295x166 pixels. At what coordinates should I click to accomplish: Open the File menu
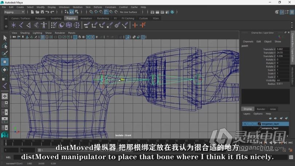tap(4, 7)
